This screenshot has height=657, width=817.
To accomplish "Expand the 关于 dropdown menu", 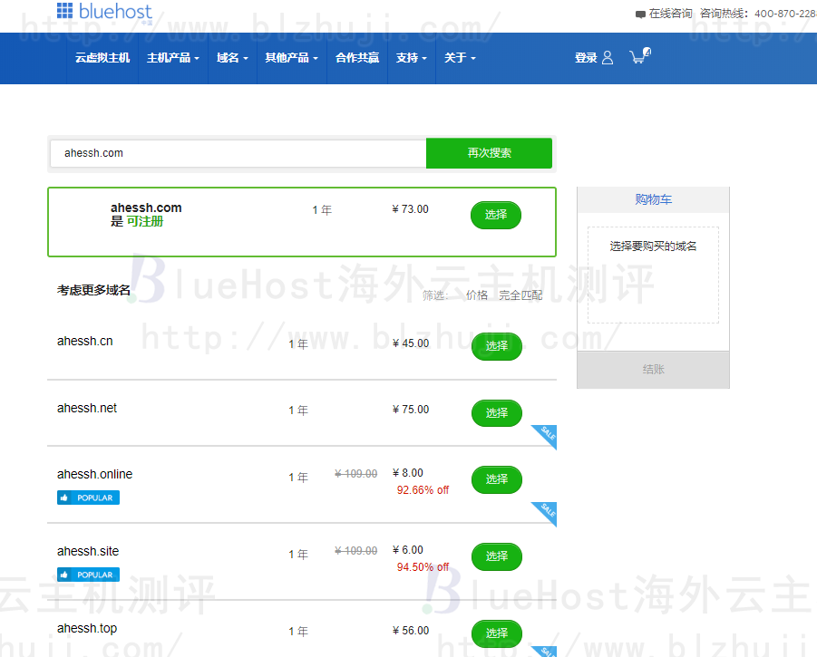I will pyautogui.click(x=460, y=58).
